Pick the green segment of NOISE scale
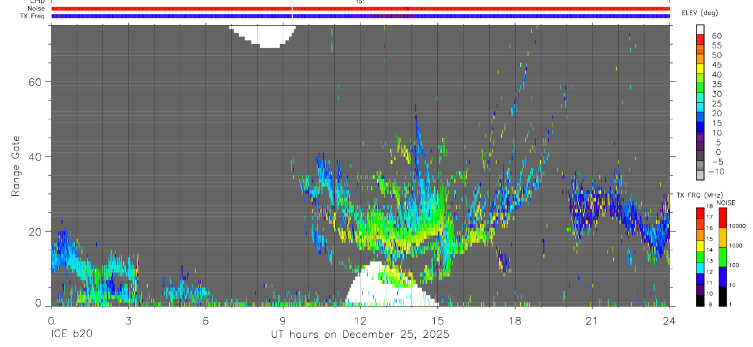 723,256
